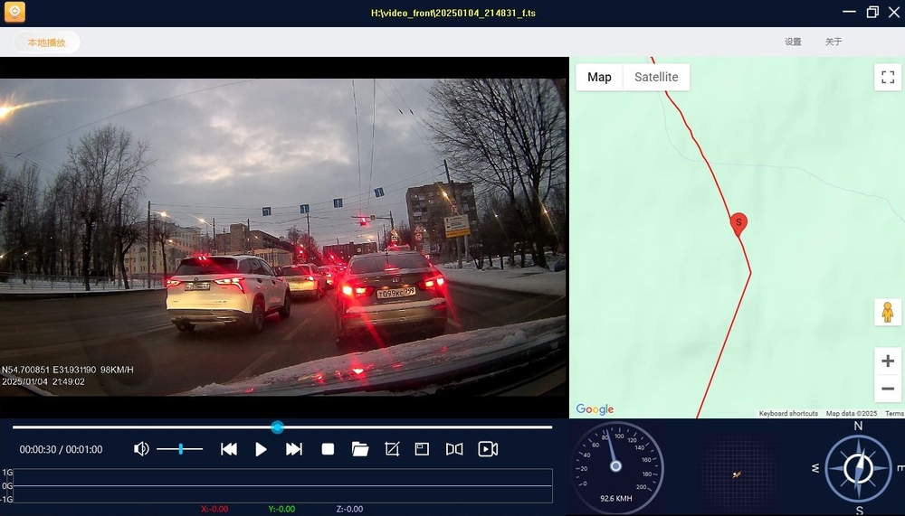Image resolution: width=905 pixels, height=516 pixels.
Task: Click the G-sensor graph area
Action: [x=282, y=485]
